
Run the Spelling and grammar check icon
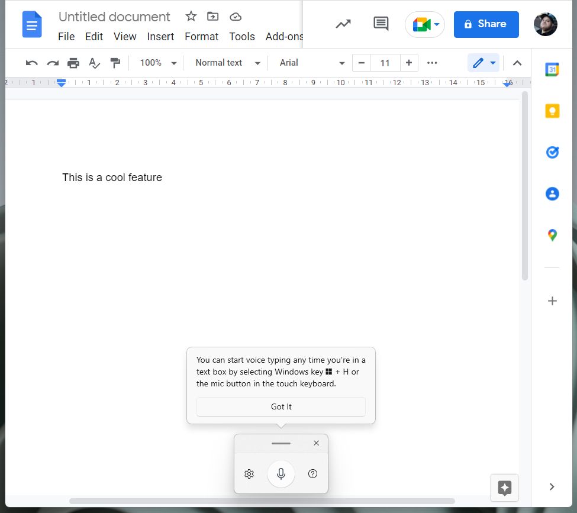(x=95, y=63)
